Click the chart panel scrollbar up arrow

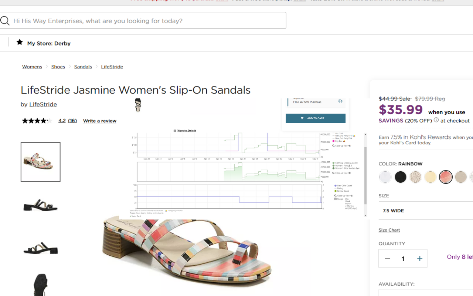point(365,134)
